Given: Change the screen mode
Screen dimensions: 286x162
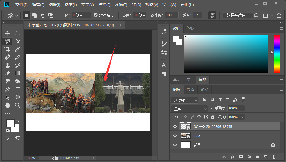Looking at the screenshot, I should [x=18, y=138].
